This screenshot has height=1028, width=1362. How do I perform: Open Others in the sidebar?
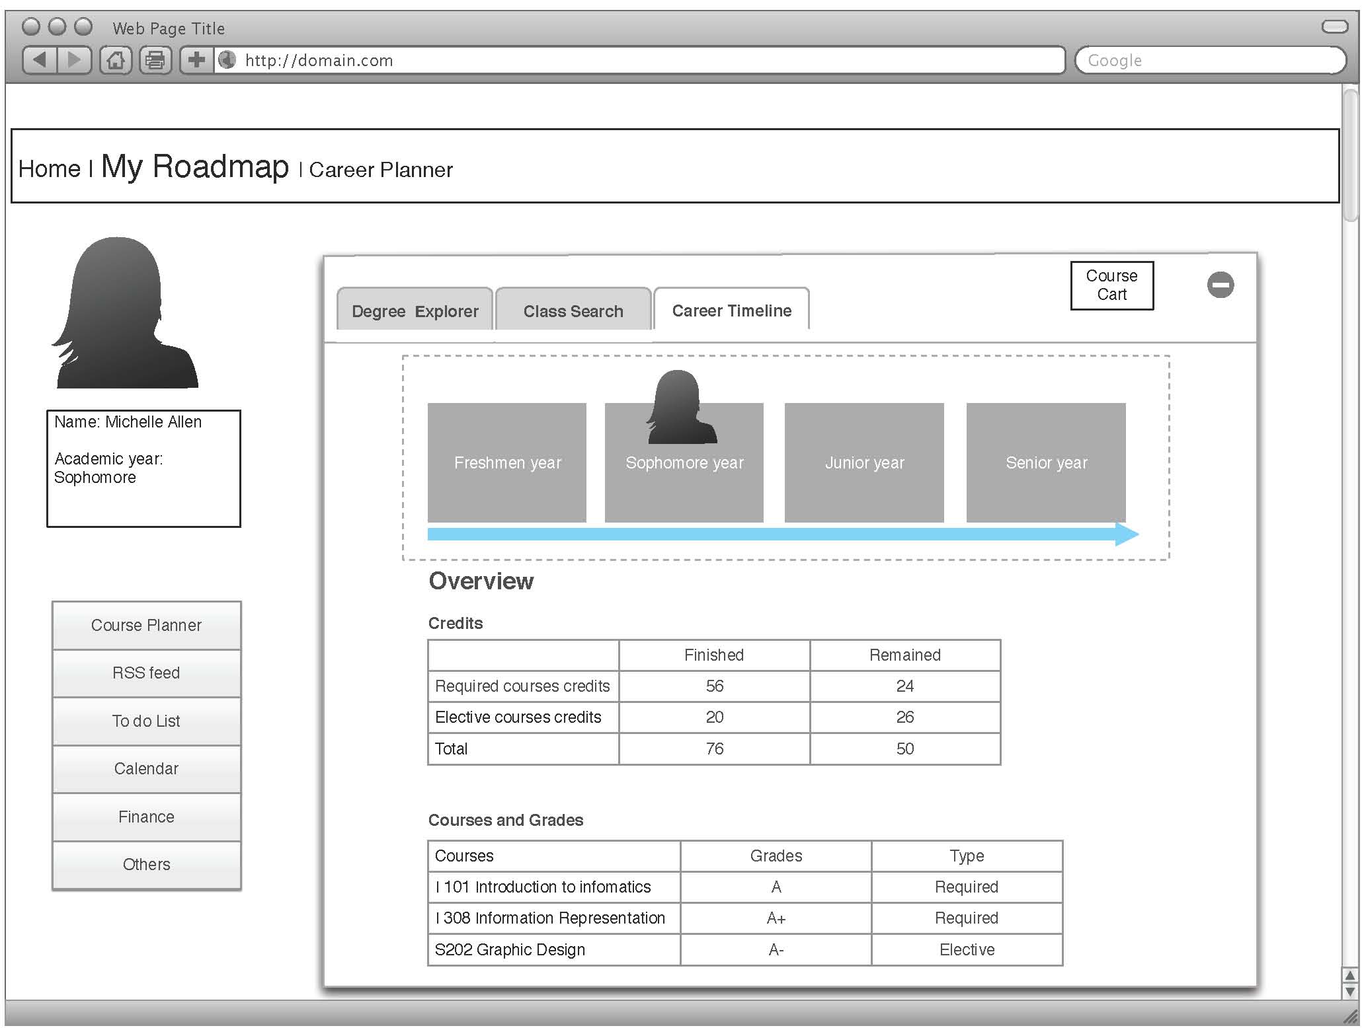click(x=146, y=864)
